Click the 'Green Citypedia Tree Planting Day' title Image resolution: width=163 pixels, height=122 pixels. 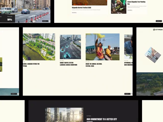[x=136, y=3]
